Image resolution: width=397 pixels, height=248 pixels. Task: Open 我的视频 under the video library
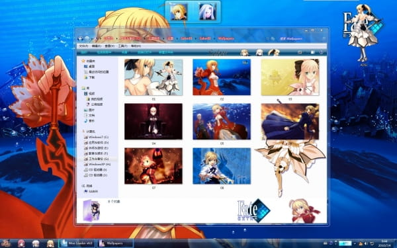click(x=95, y=99)
